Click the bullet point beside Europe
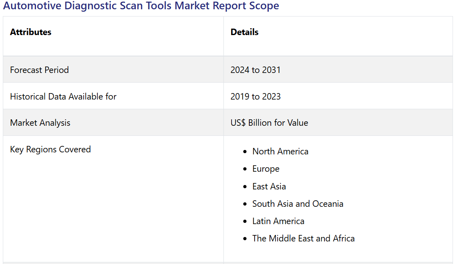Screen dimensions: 455x264 pyautogui.click(x=245, y=169)
